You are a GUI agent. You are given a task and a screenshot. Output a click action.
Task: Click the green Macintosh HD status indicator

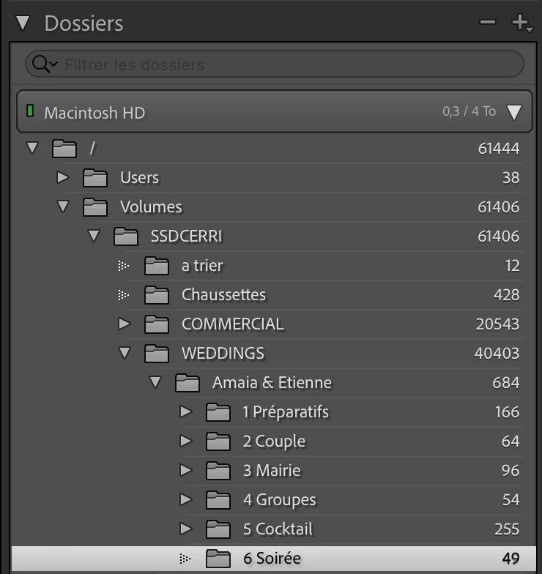31,111
